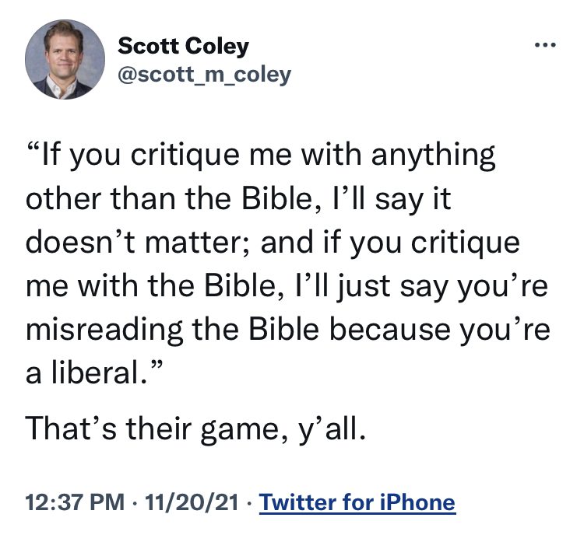Click the word "because" in the tweet

click(x=390, y=330)
